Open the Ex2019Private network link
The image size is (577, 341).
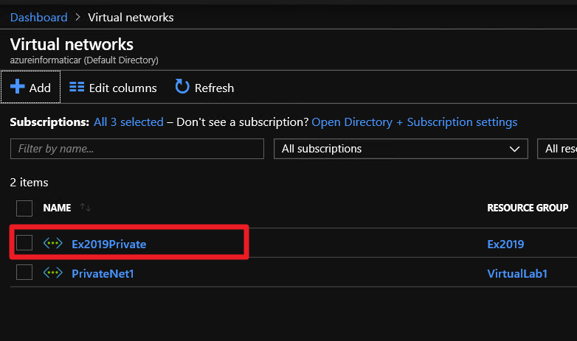[109, 244]
